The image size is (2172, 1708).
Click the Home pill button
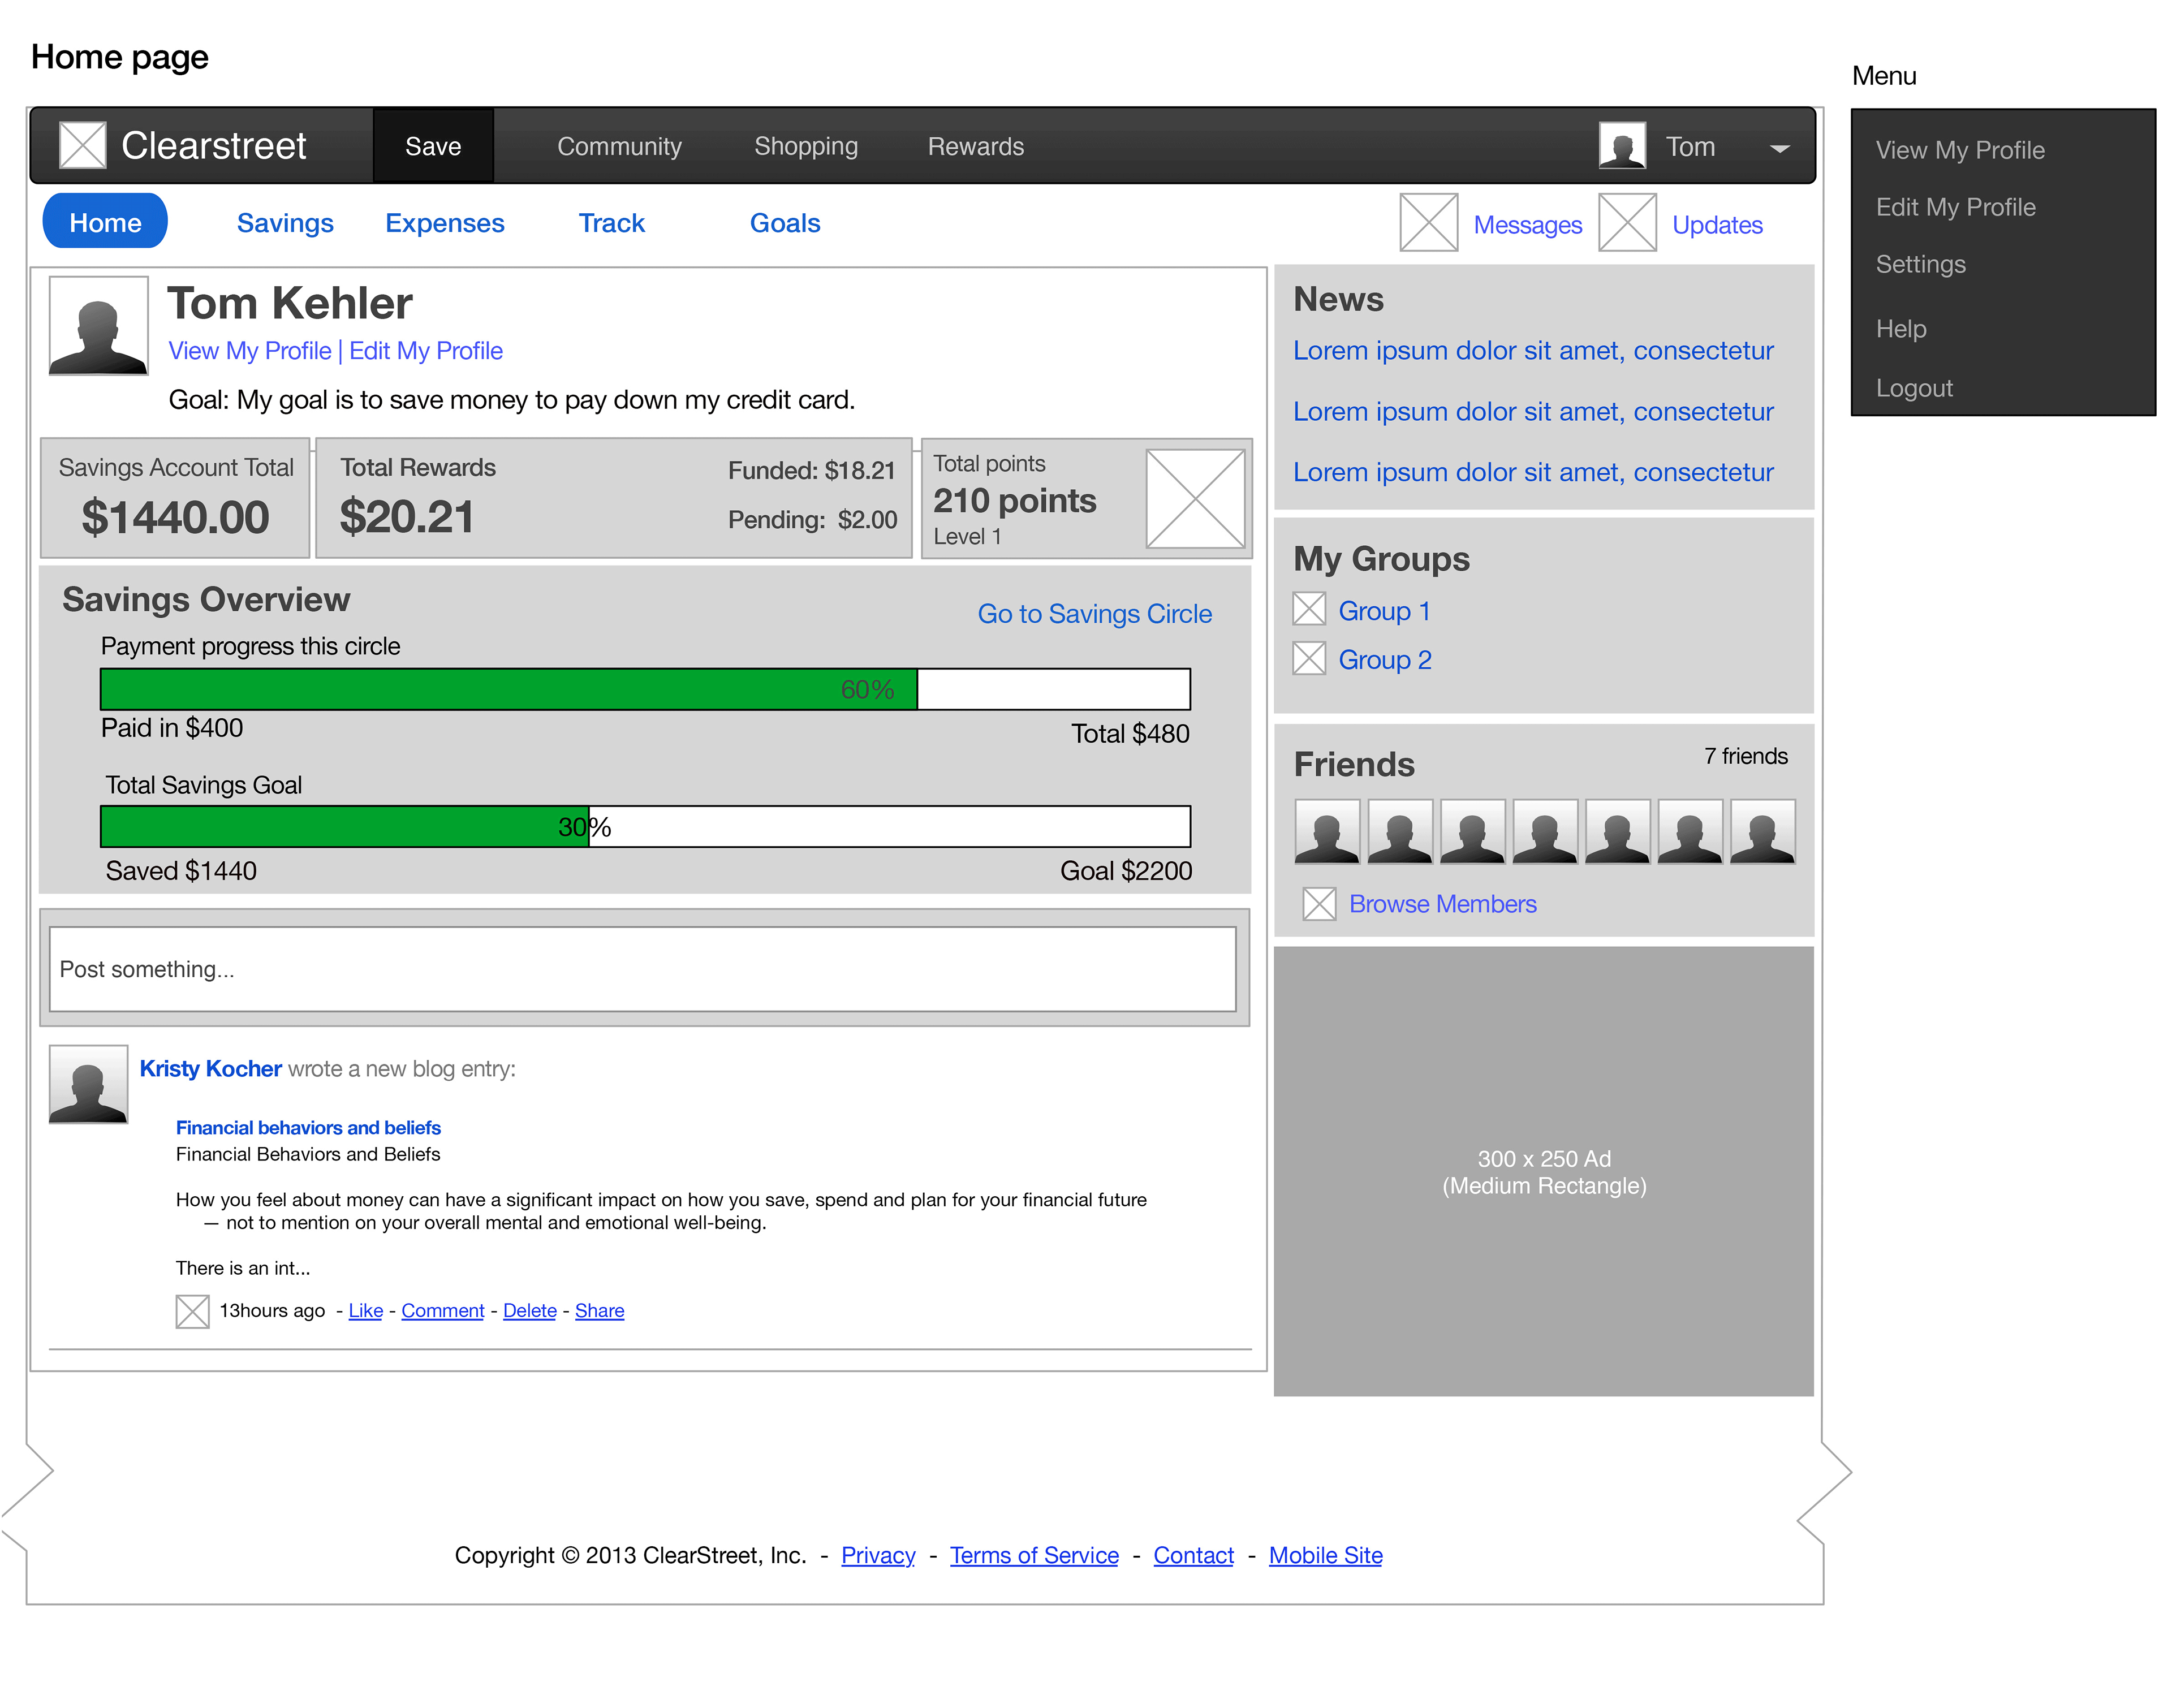(x=105, y=221)
